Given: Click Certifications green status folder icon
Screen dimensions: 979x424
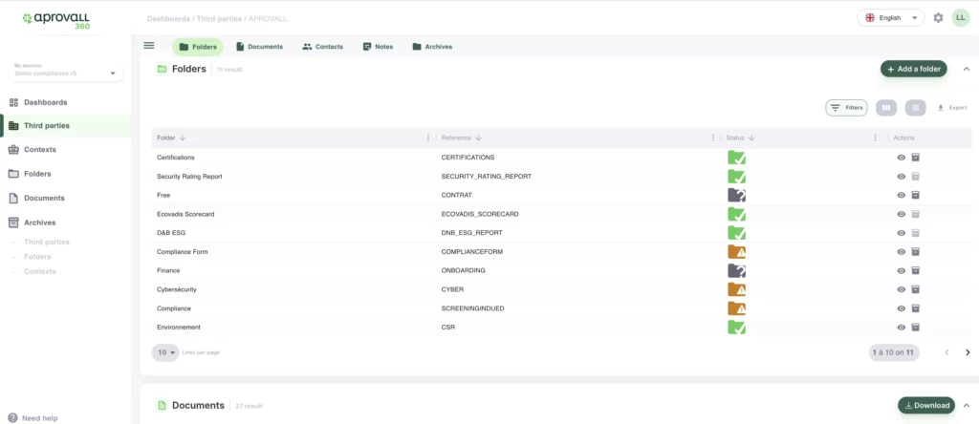Looking at the screenshot, I should pos(737,158).
